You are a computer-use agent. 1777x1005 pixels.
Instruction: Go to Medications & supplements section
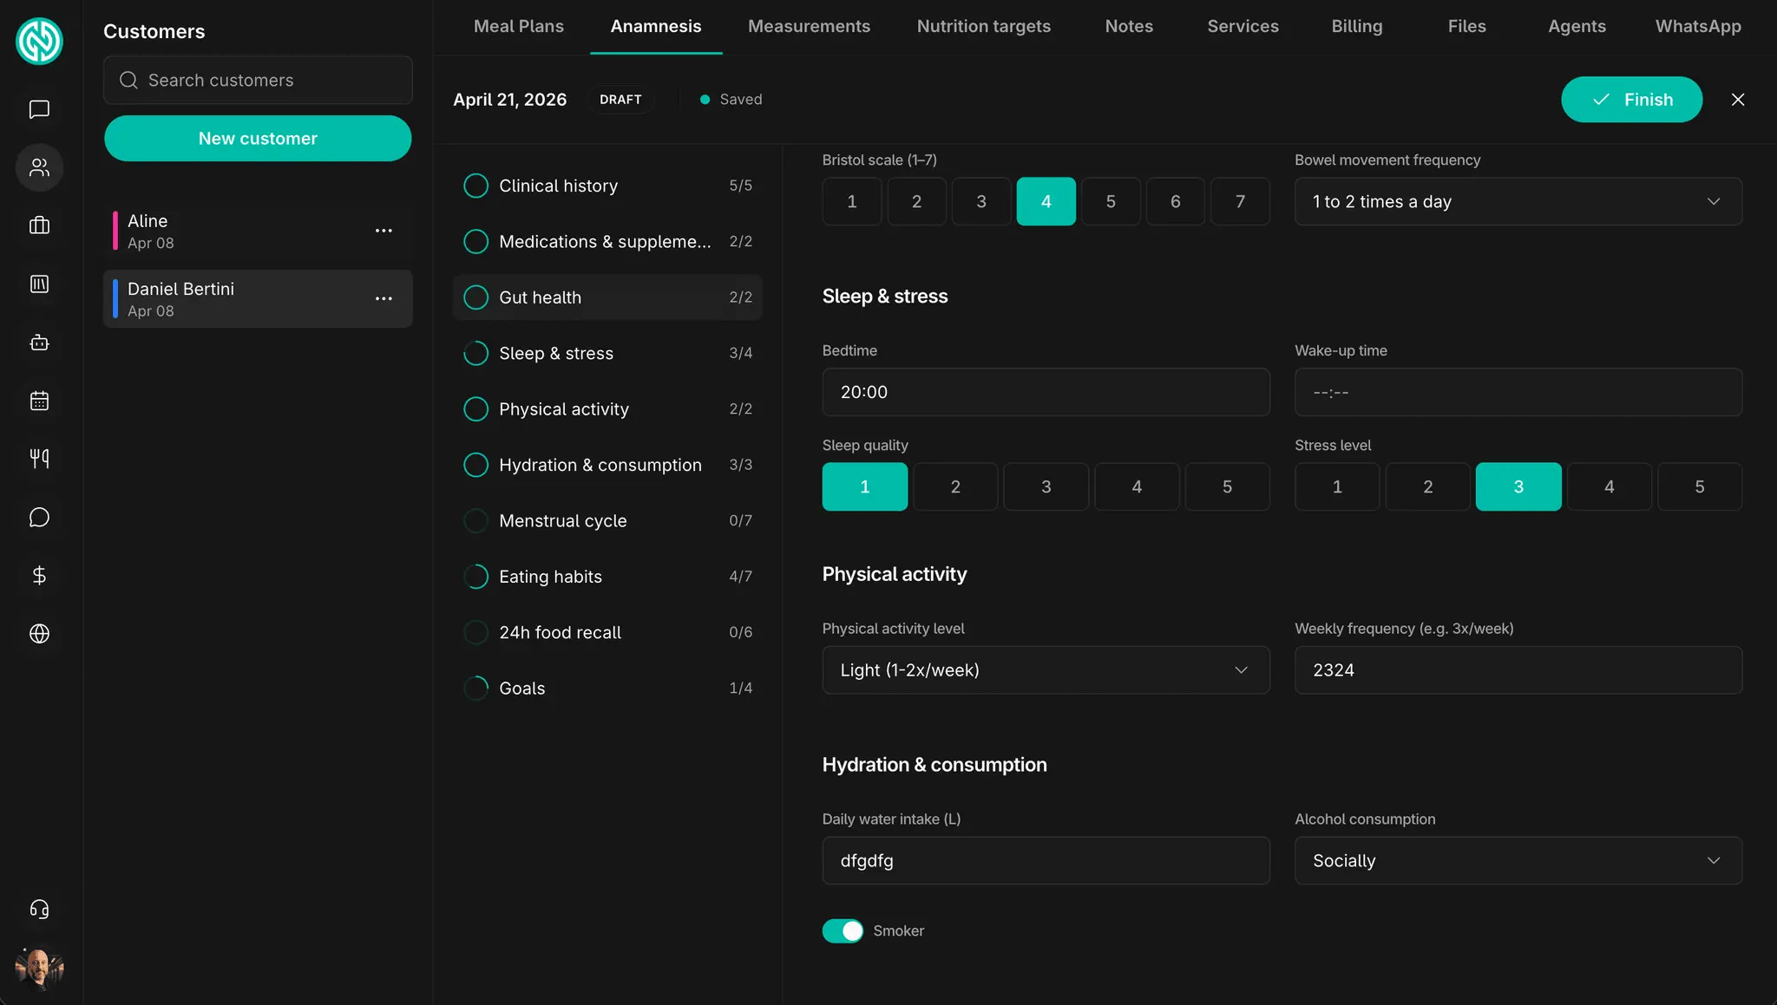[x=607, y=242]
